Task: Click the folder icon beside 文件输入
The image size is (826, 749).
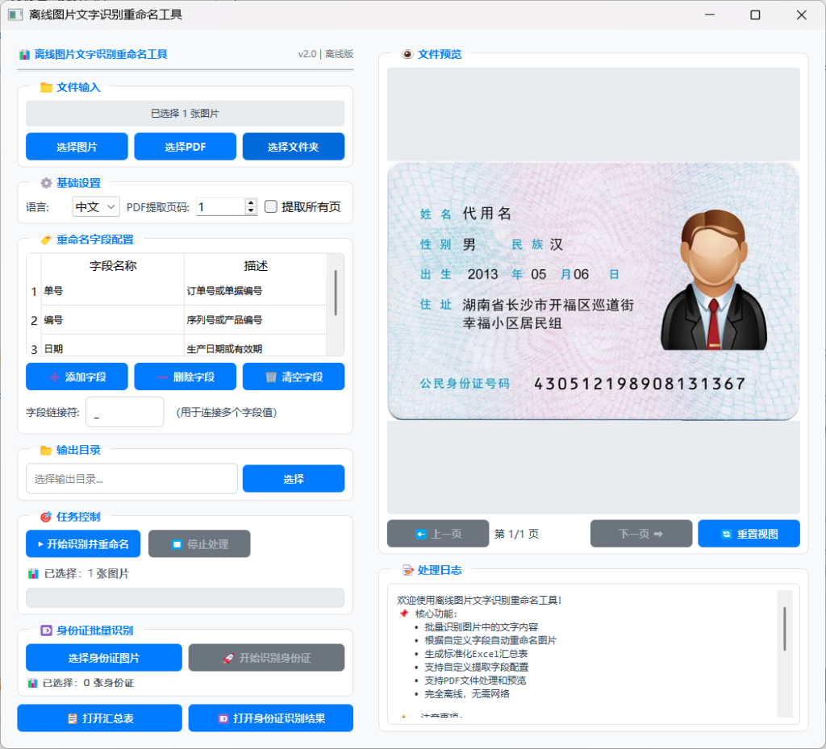Action: 46,87
